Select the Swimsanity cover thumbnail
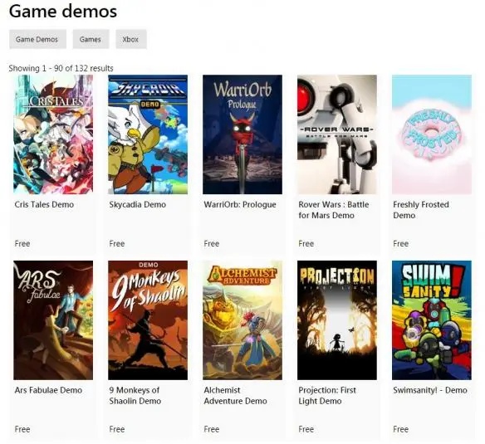The height and width of the screenshot is (444, 485). (x=432, y=320)
